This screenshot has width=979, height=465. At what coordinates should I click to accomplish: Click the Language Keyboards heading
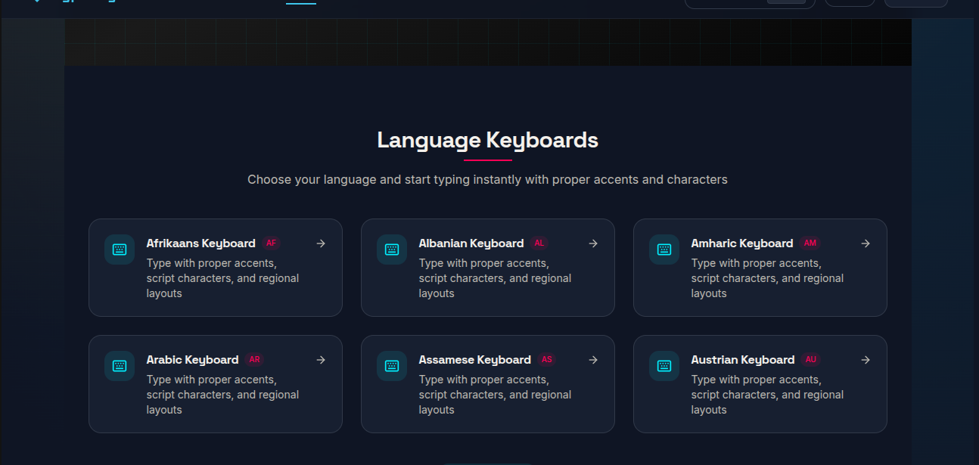pos(488,140)
